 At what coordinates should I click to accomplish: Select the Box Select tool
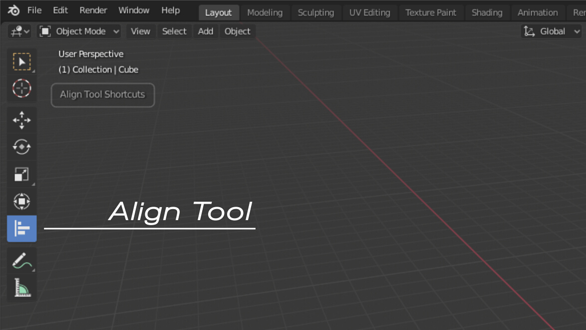[21, 61]
